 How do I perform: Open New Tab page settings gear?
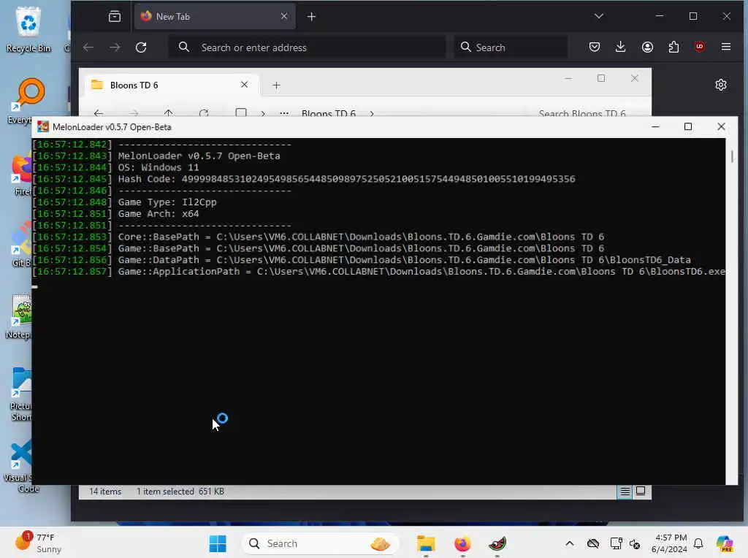(x=721, y=85)
